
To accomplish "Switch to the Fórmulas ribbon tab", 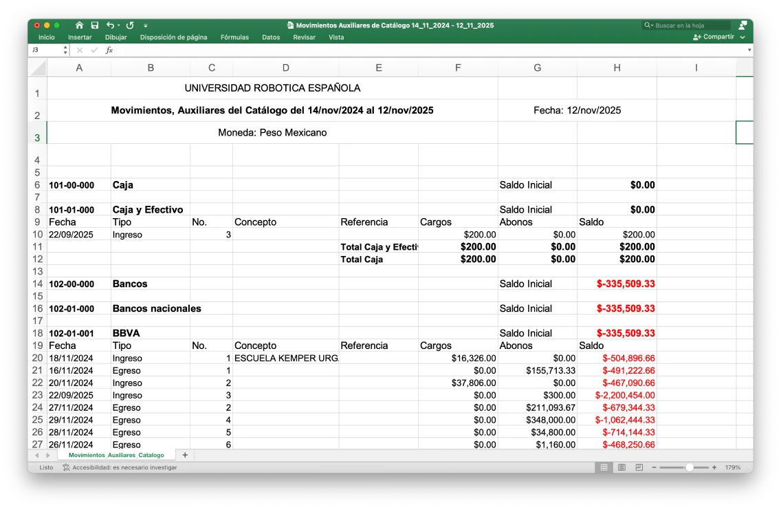I will [x=234, y=37].
